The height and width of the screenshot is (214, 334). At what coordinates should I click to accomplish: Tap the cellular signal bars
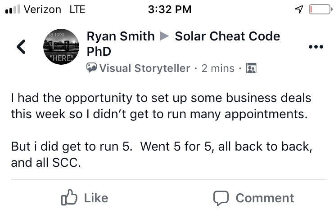click(13, 9)
